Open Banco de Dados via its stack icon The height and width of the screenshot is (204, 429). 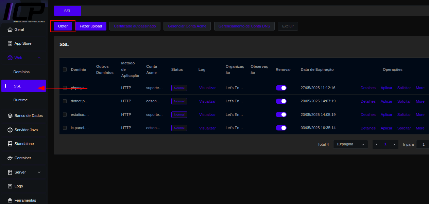click(x=10, y=116)
